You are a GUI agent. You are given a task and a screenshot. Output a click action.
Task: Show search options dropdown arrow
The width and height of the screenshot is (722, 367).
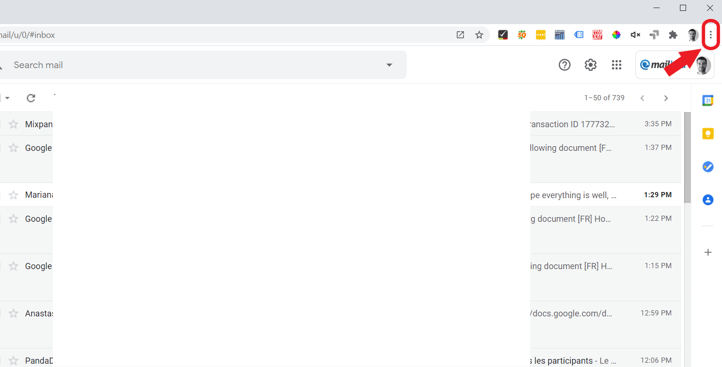click(x=389, y=65)
